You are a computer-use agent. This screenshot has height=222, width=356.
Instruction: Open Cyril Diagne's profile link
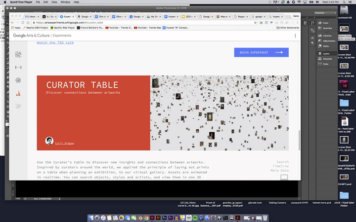[x=64, y=143]
